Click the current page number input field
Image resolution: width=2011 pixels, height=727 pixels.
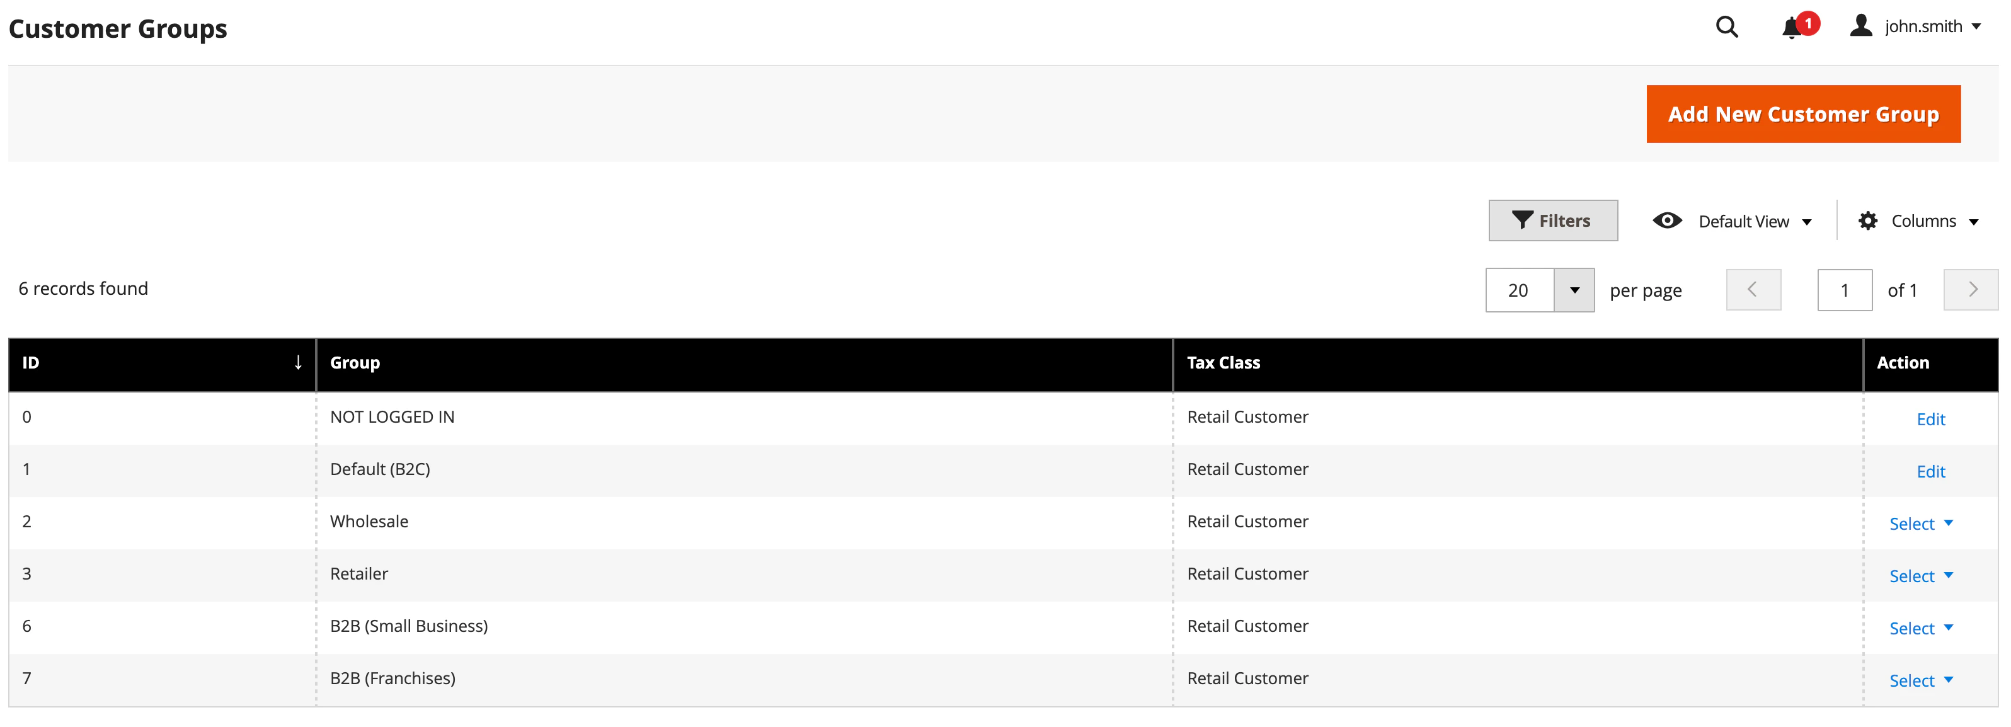[1845, 289]
